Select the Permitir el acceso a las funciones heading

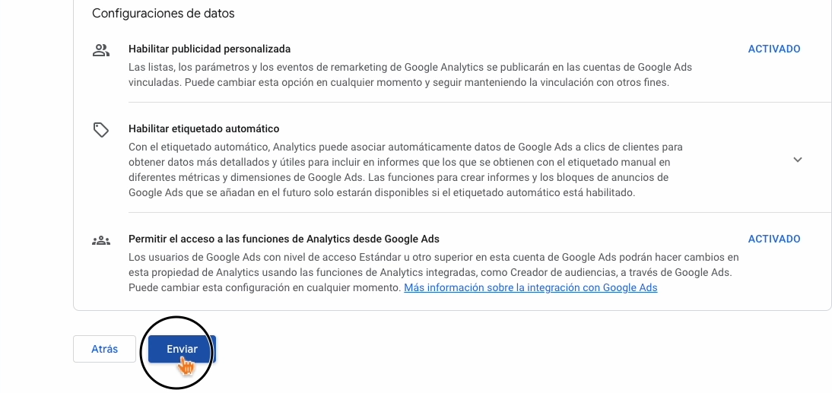(284, 239)
